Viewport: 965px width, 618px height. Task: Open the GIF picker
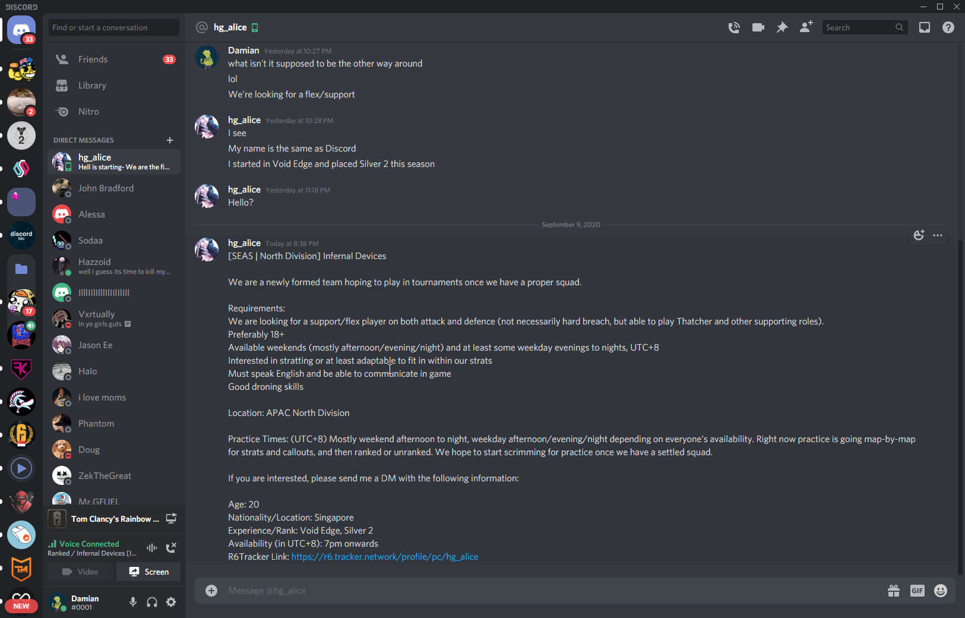click(917, 591)
